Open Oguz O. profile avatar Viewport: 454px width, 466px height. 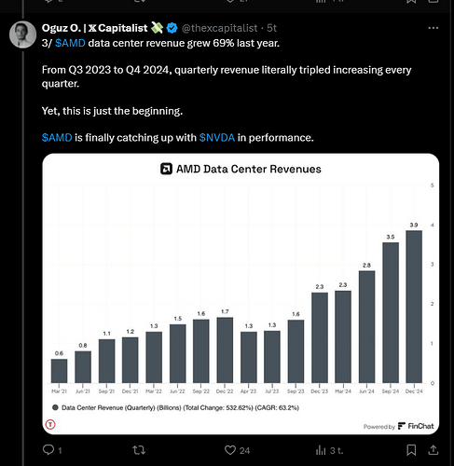(22, 34)
